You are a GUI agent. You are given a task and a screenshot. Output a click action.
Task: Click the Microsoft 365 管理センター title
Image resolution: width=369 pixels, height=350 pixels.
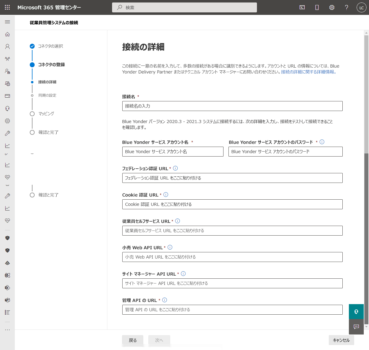[x=49, y=7]
